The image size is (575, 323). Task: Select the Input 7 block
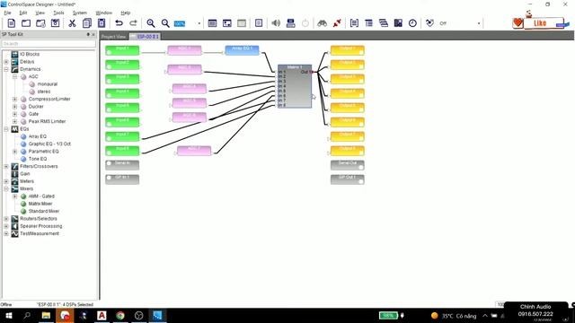click(x=122, y=136)
